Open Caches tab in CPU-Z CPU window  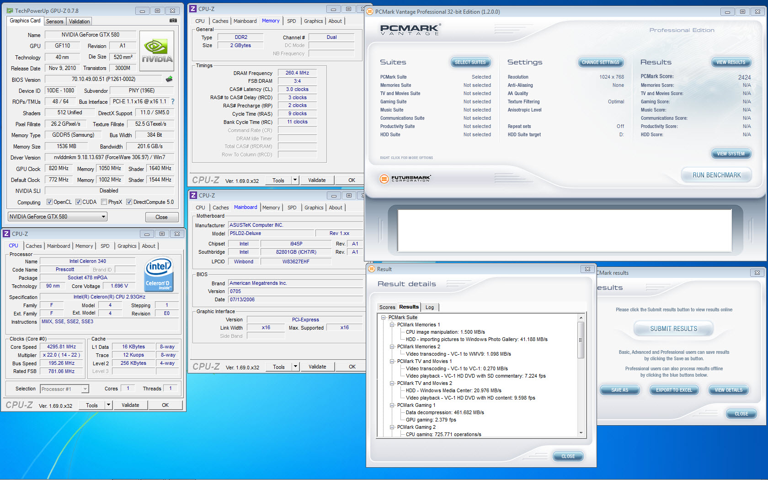point(34,246)
